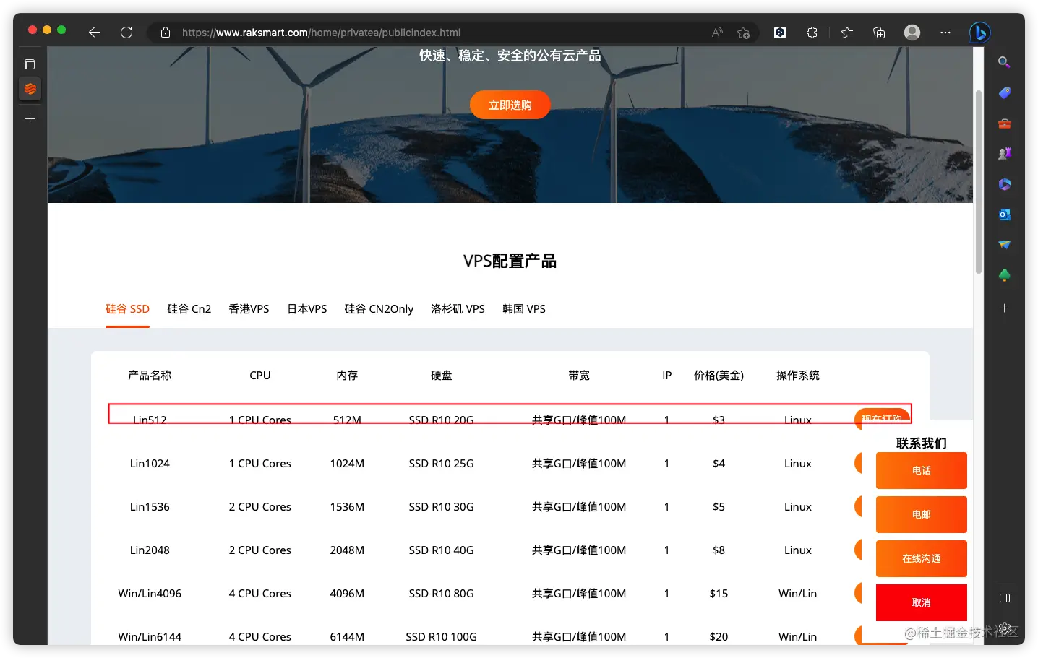Viewport: 1038px width, 658px height.
Task: Click the $4 price cell
Action: [x=719, y=464]
